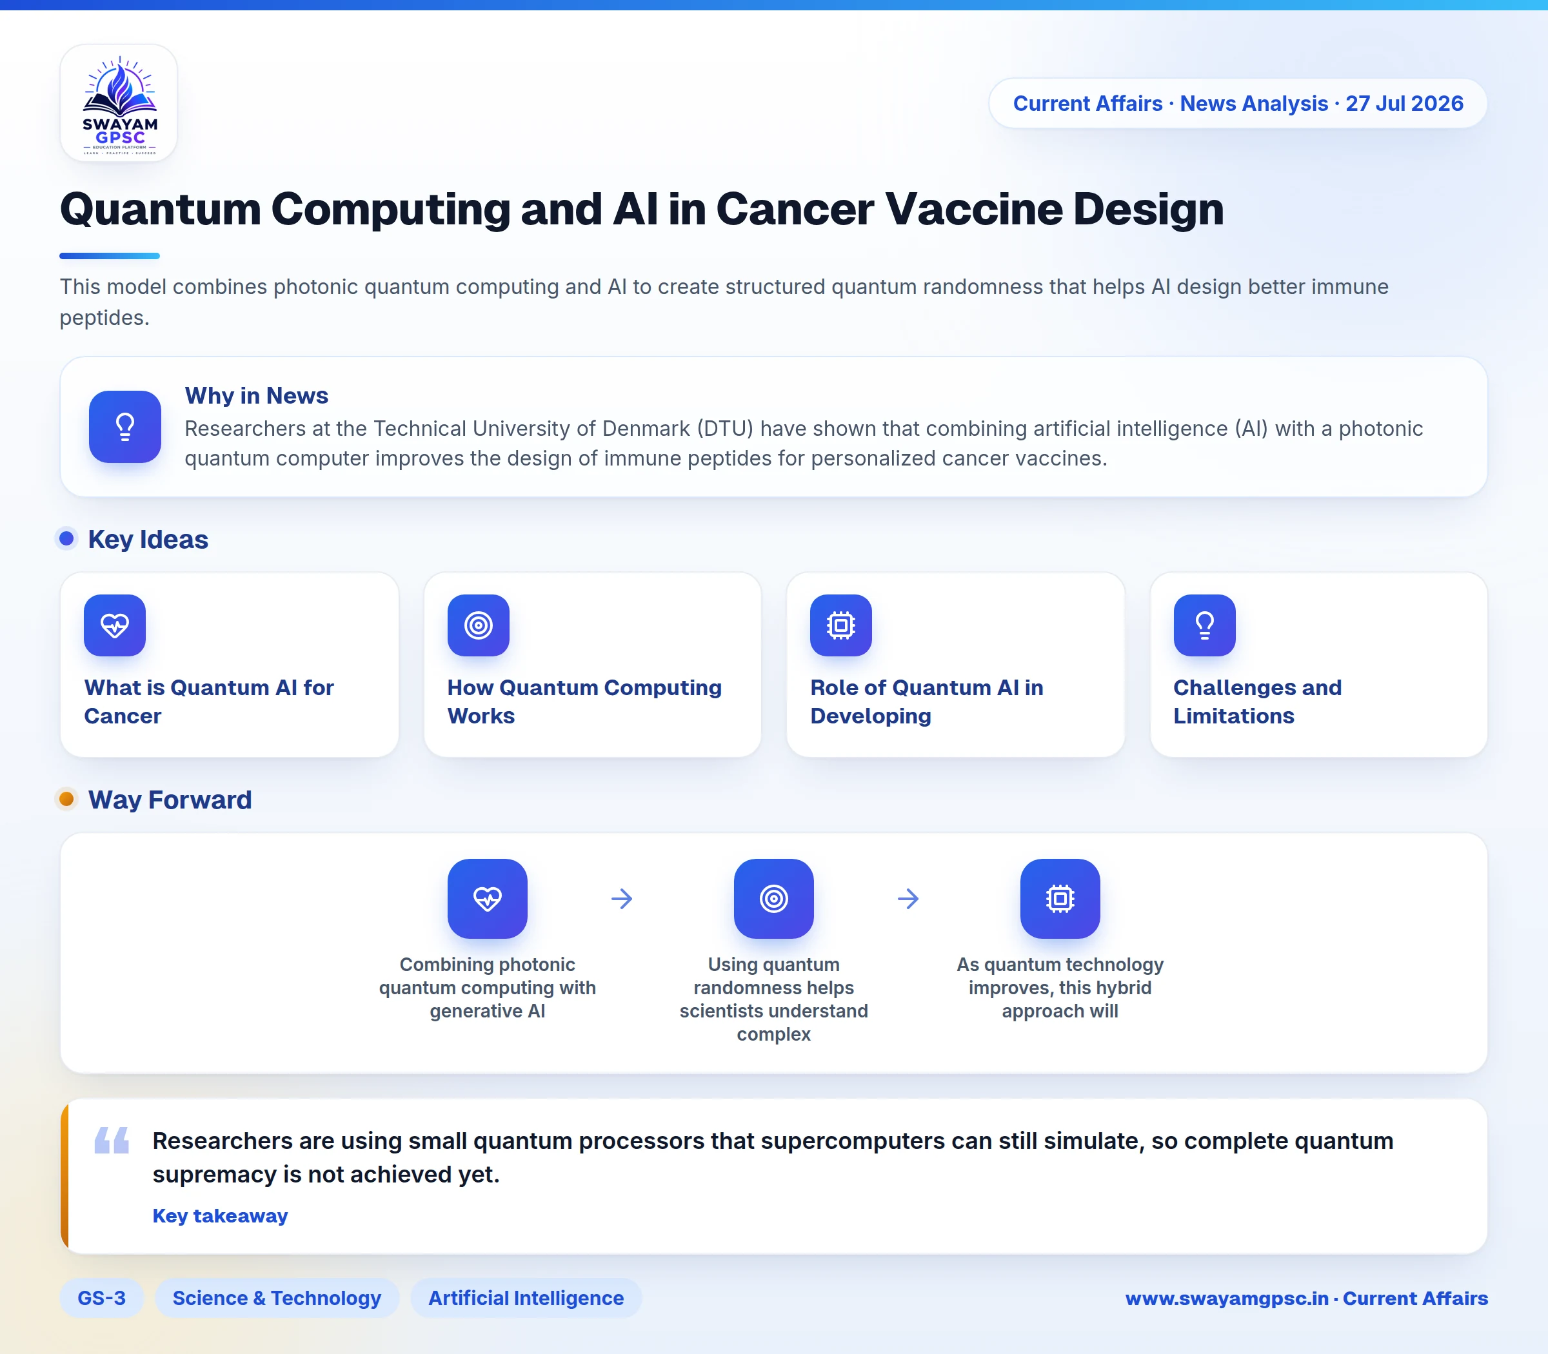The image size is (1548, 1354).
Task: Click the target icon in How Quantum Computing Works card
Action: 479,625
